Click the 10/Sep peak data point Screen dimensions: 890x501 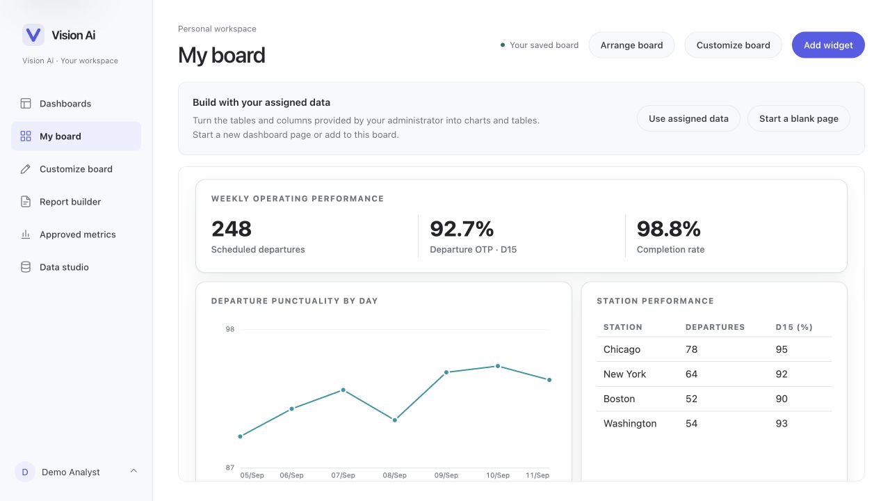(498, 366)
